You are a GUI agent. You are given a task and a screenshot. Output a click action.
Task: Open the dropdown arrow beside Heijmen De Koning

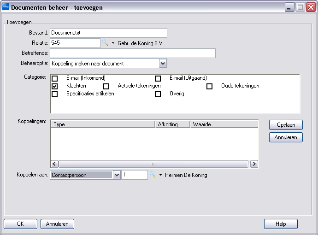[x=161, y=175]
